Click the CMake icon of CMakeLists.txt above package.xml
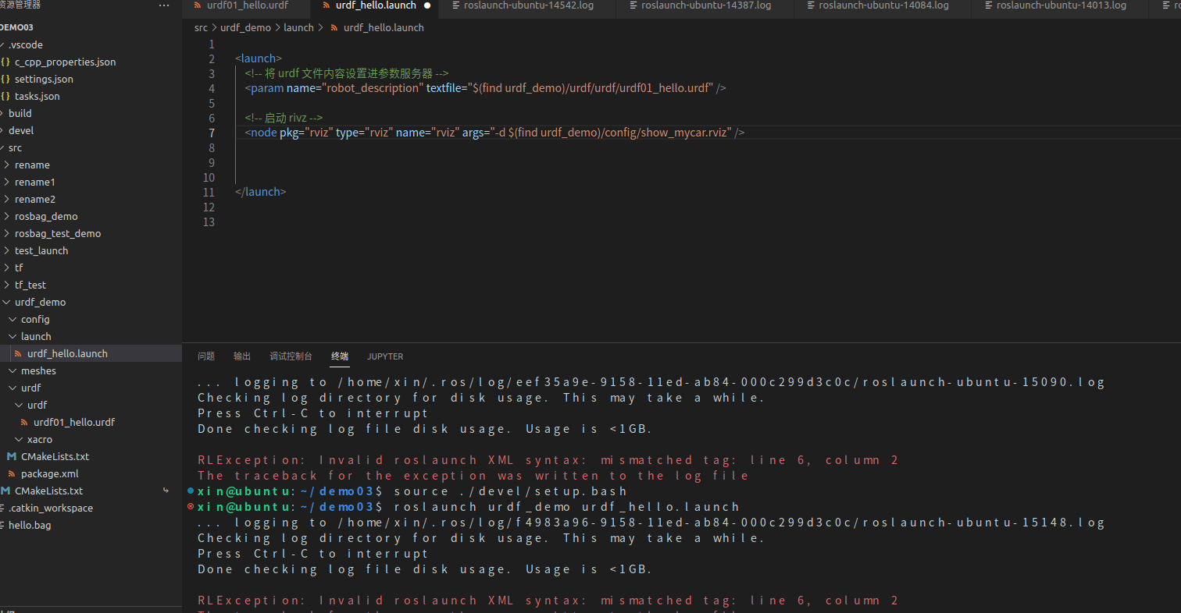This screenshot has height=613, width=1181. pyautogui.click(x=12, y=456)
